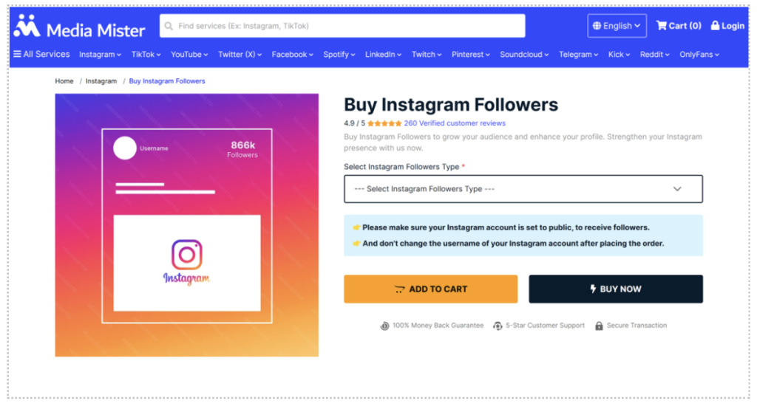Click the Login padlock icon
This screenshot has width=757, height=409.
tap(715, 26)
